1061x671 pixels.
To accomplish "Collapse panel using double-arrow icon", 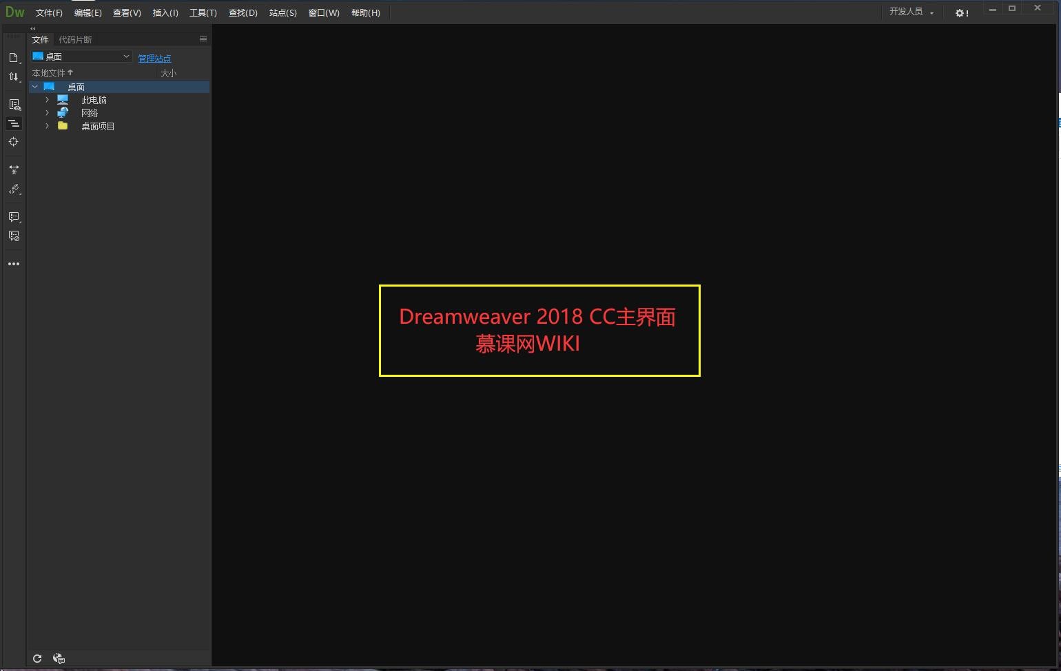I will 33,28.
